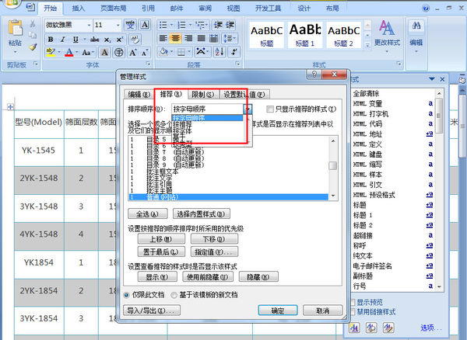Open the font name dropdown

click(x=89, y=25)
